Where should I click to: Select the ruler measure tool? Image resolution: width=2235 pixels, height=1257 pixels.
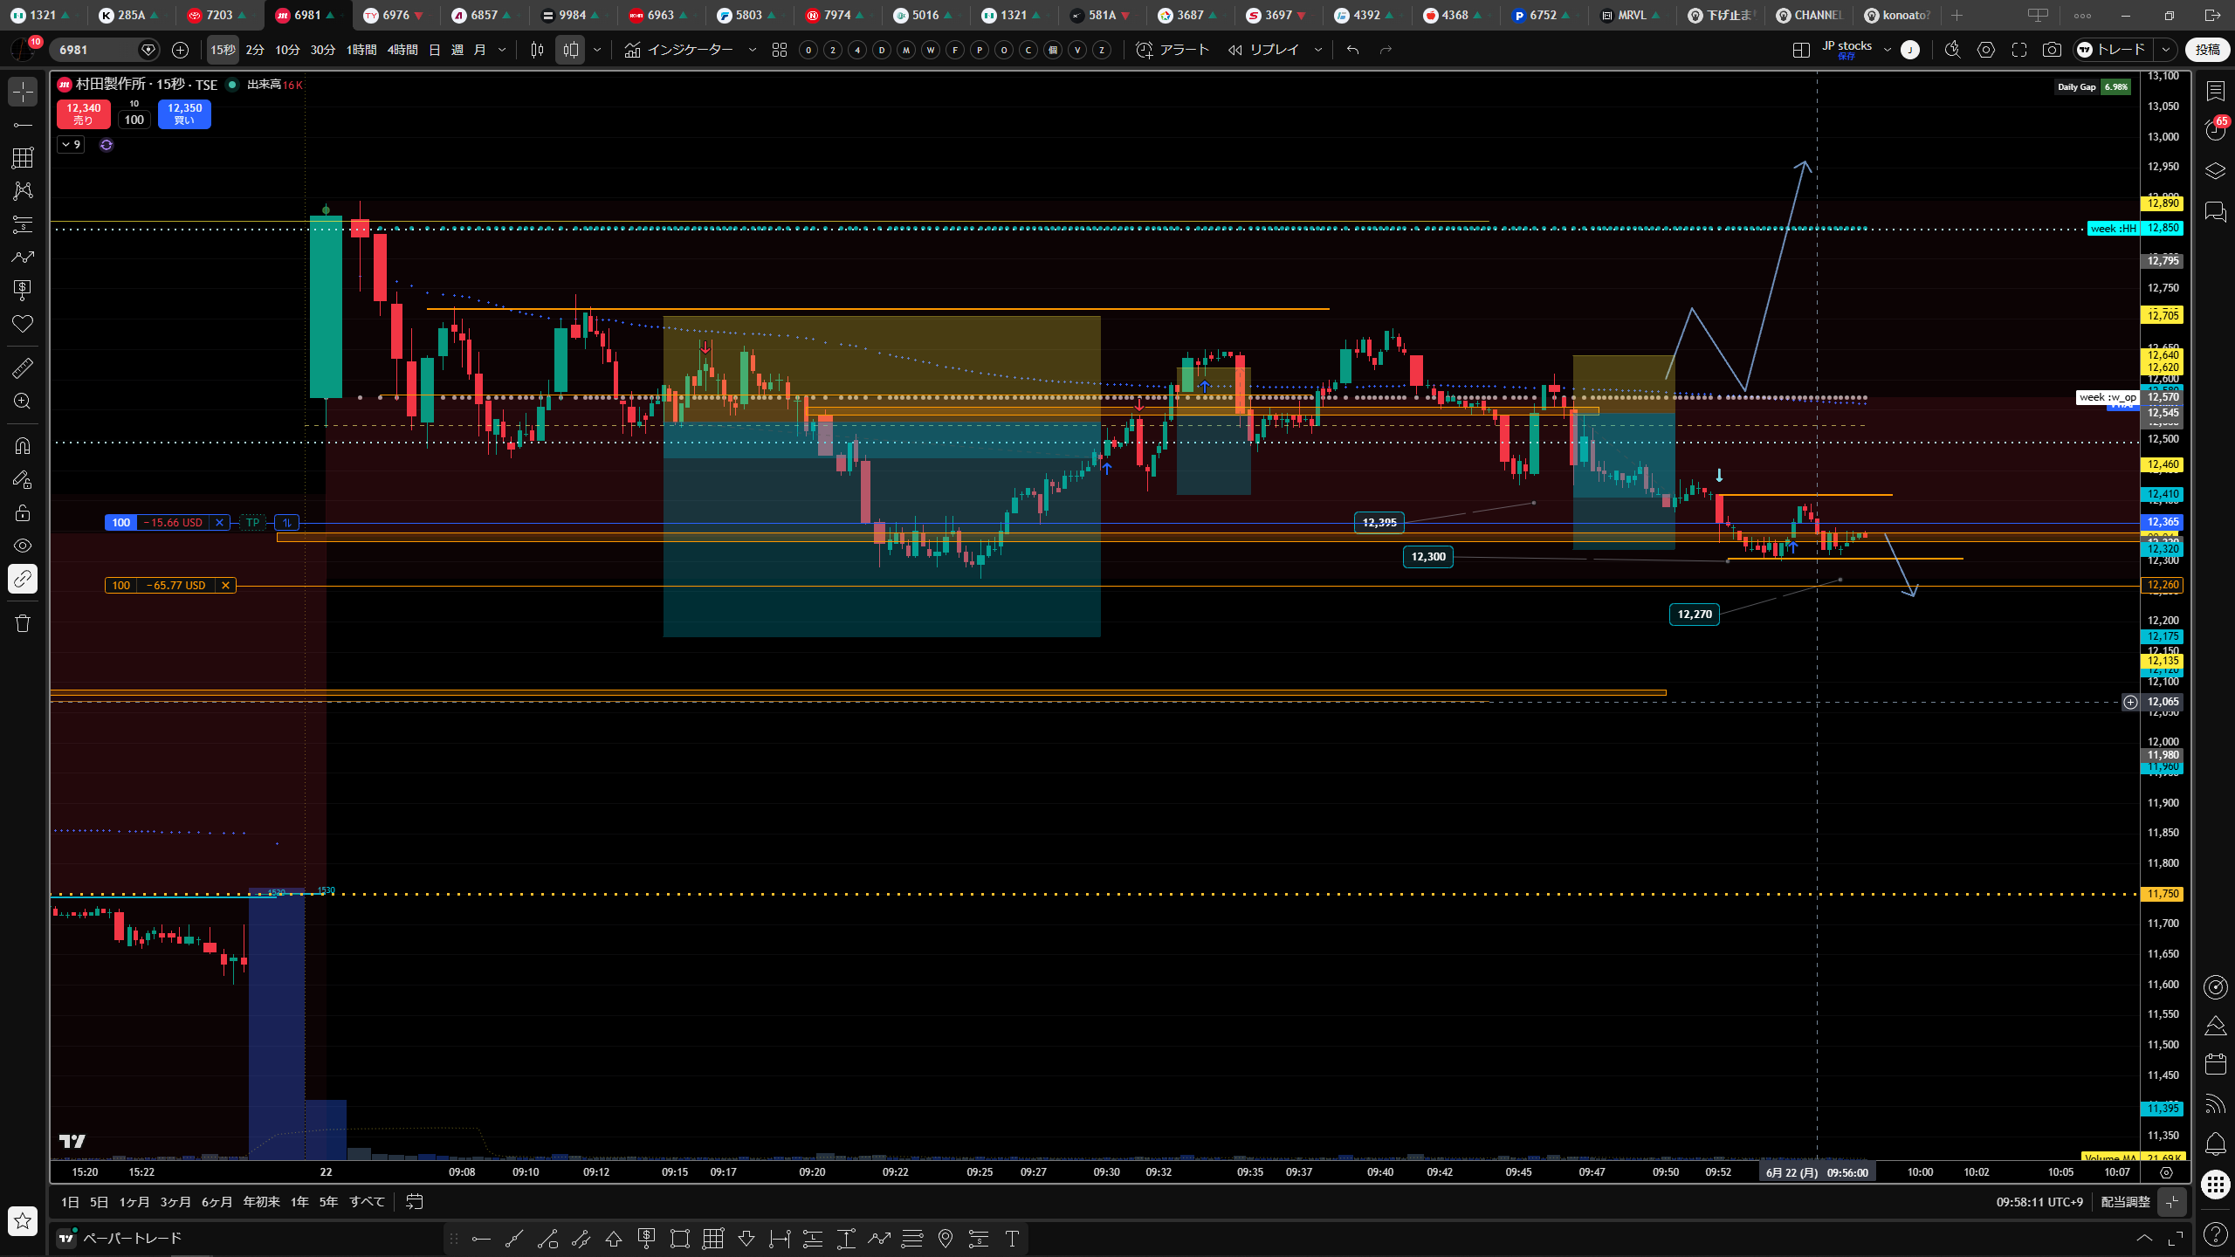[x=23, y=367]
